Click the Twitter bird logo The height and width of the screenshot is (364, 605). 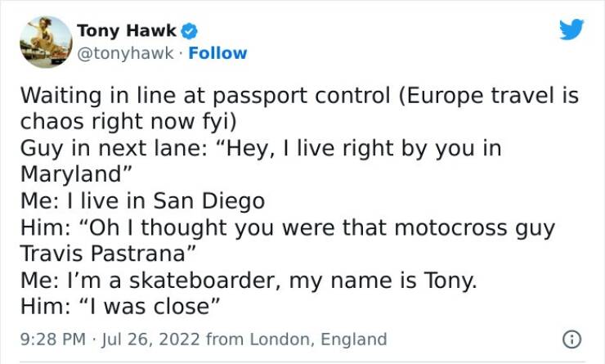pos(571,31)
